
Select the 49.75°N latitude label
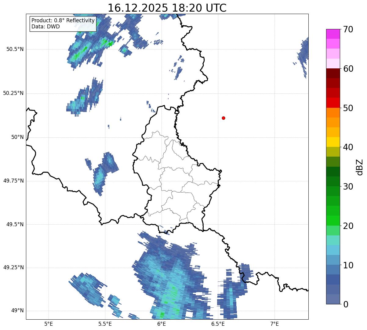13,181
